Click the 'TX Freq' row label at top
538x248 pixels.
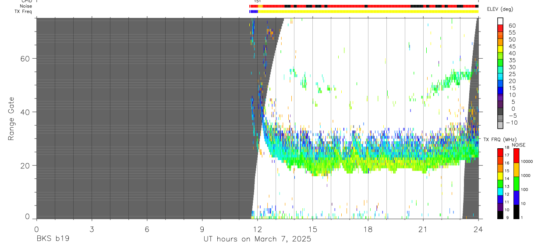point(23,11)
